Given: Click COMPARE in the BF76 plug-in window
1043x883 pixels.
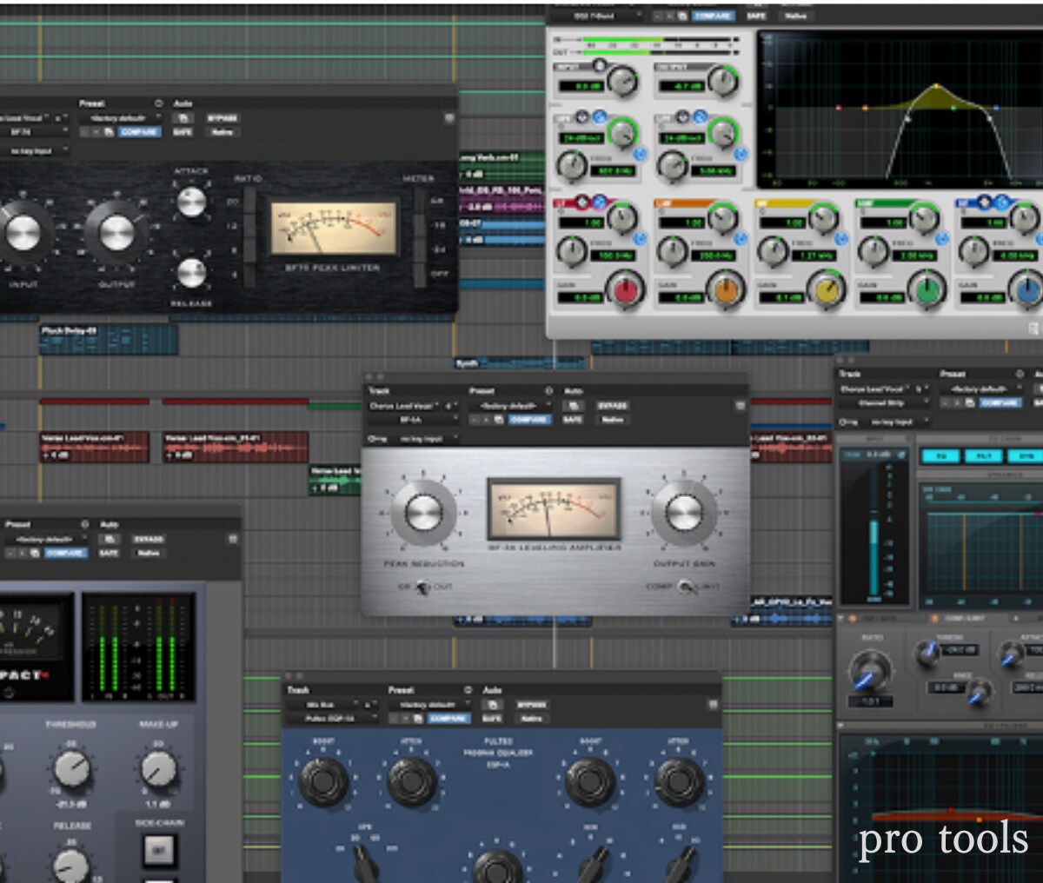Looking at the screenshot, I should (139, 132).
